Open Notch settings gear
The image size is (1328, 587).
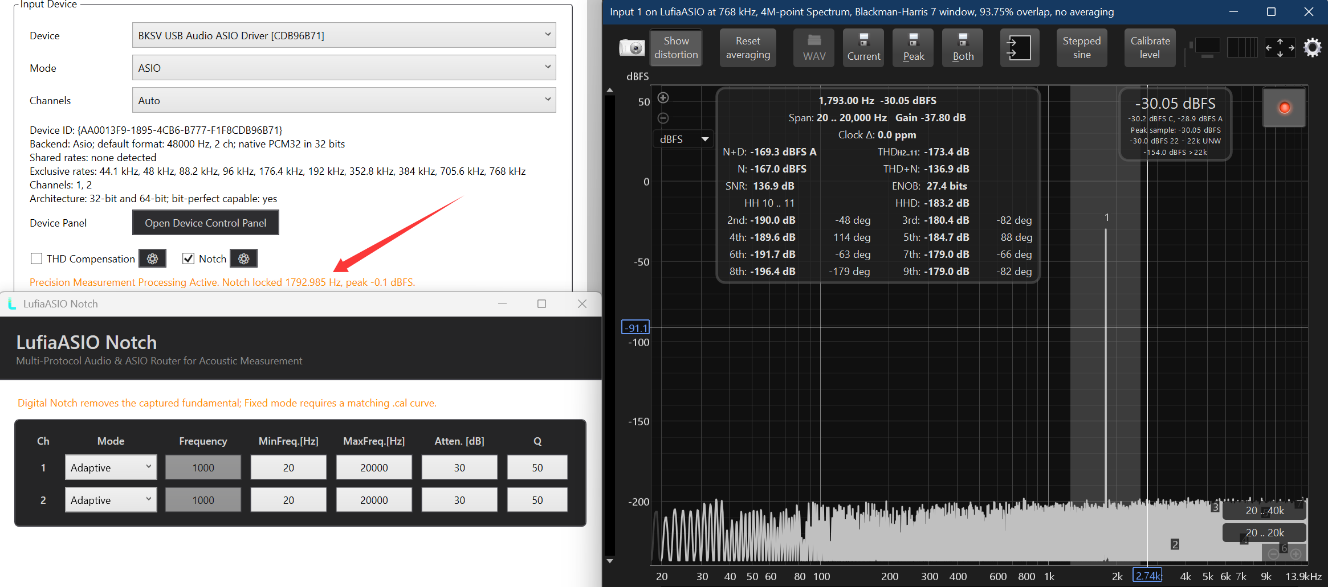(x=243, y=258)
